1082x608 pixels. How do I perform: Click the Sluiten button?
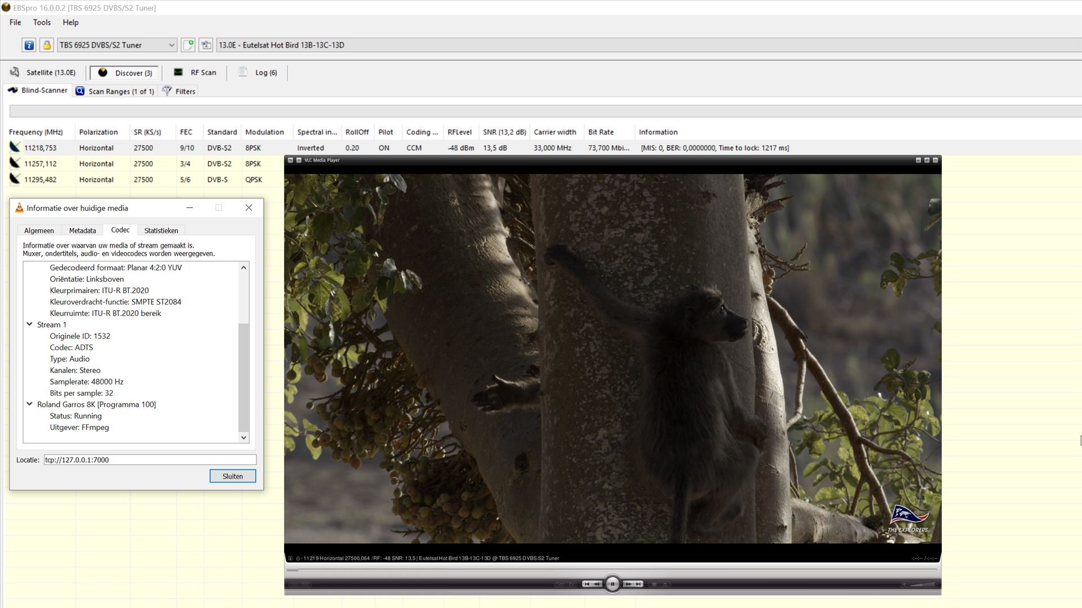point(233,476)
